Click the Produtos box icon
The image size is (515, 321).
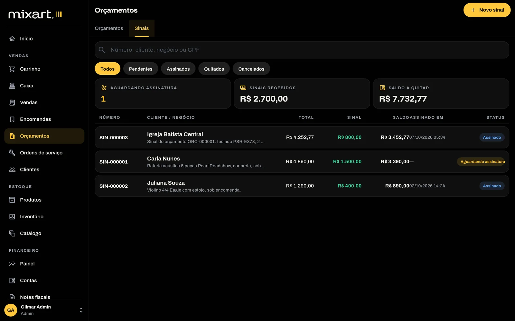coord(12,200)
